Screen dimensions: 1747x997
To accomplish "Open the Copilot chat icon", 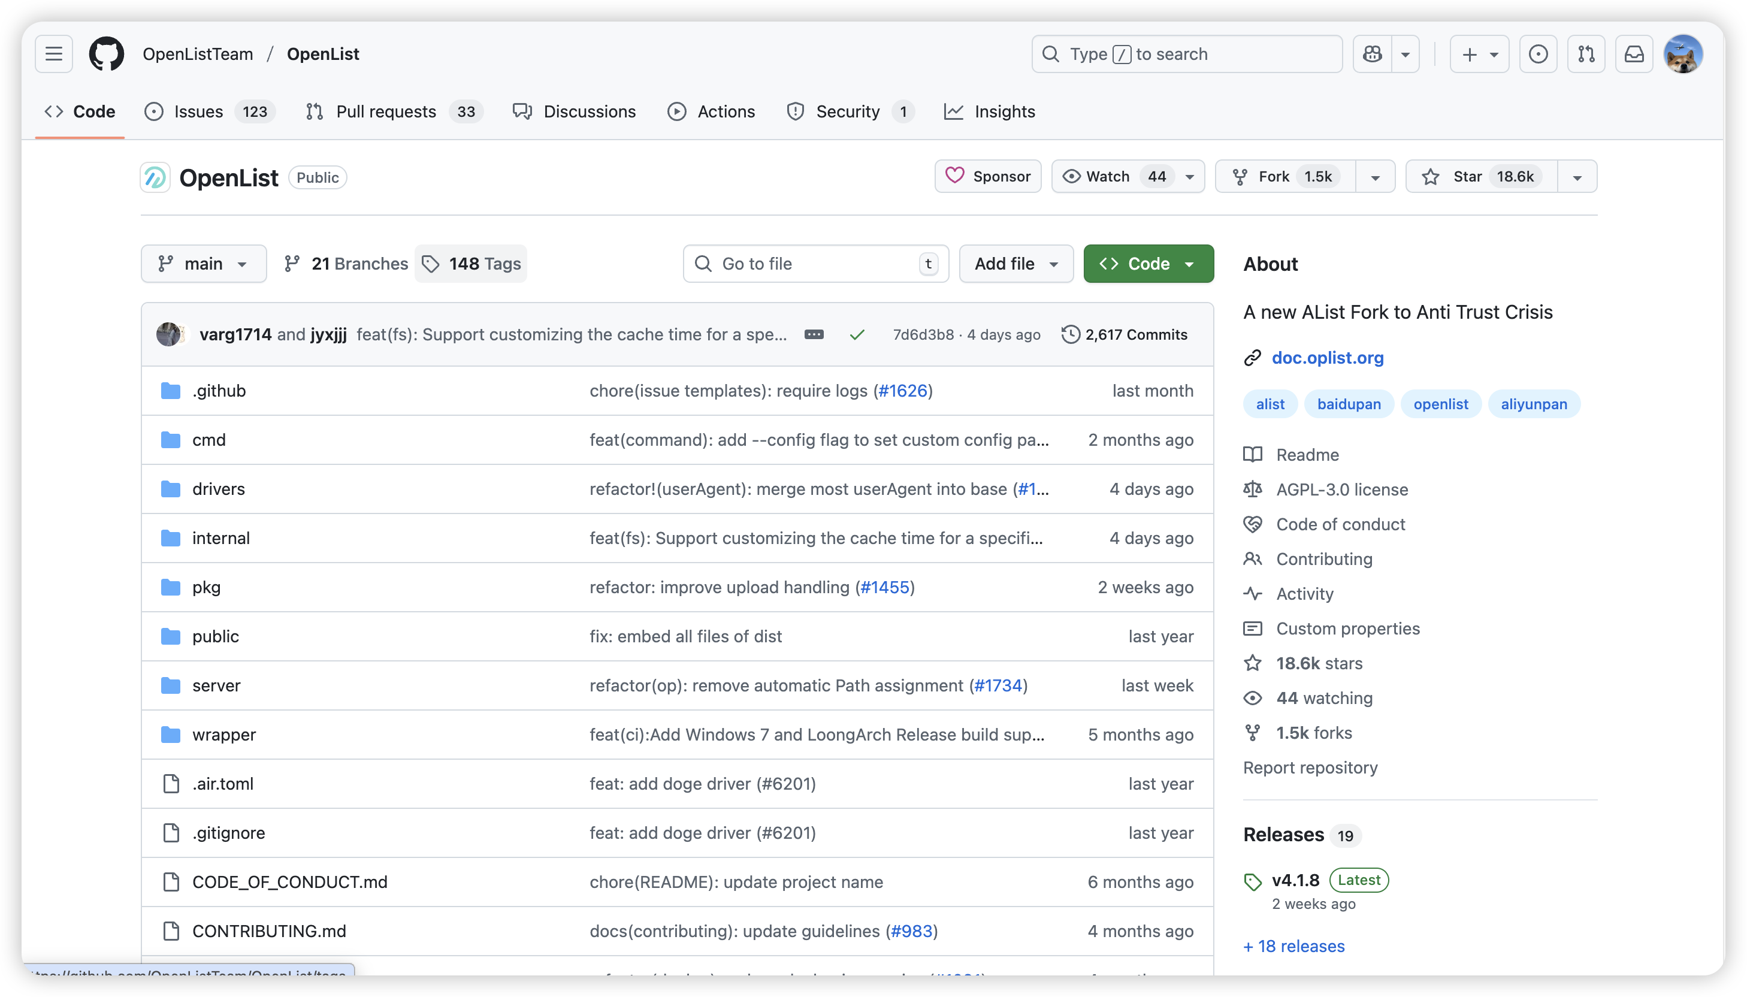I will coord(1373,54).
